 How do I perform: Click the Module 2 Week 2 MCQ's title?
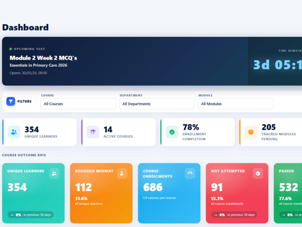pos(43,58)
